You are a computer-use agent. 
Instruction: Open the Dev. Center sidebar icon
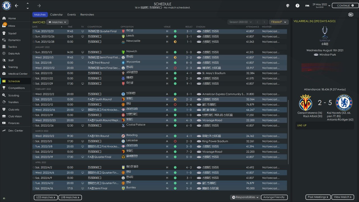pos(4,130)
